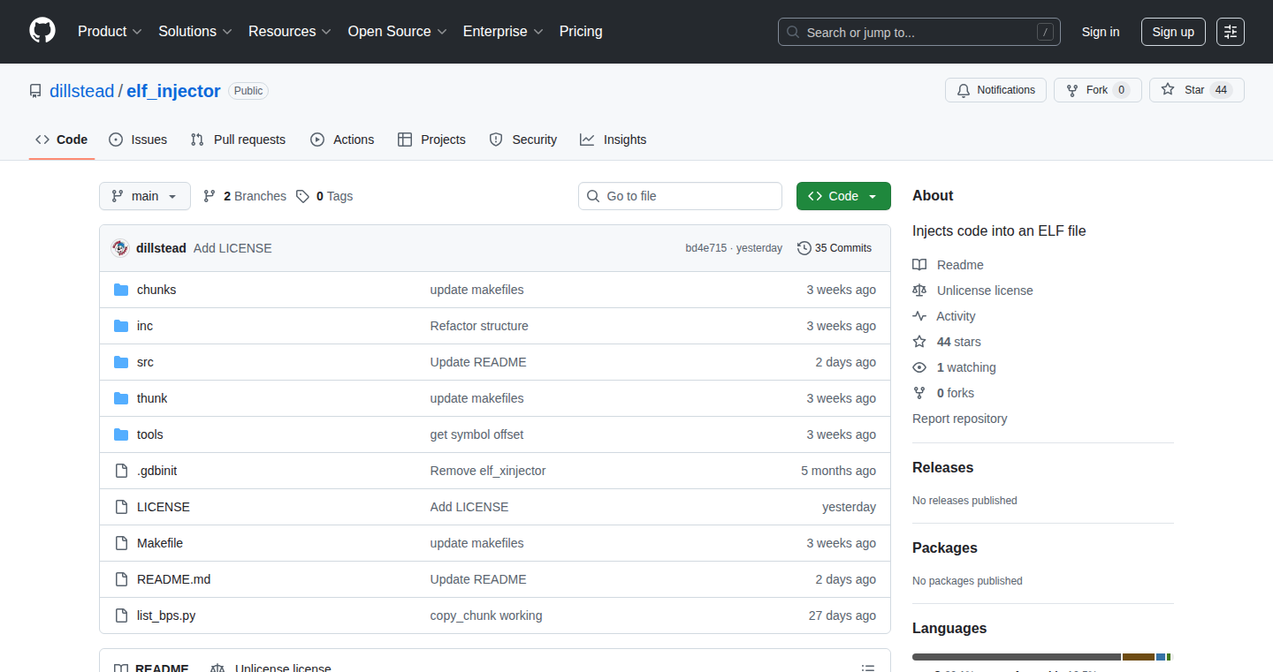This screenshot has height=672, width=1273.
Task: Click into the Go to file field
Action: click(681, 196)
